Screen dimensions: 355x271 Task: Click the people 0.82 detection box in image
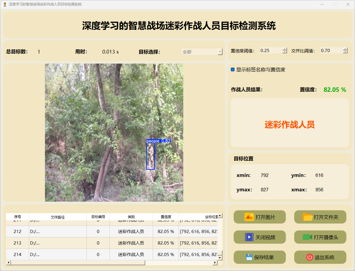150,156
